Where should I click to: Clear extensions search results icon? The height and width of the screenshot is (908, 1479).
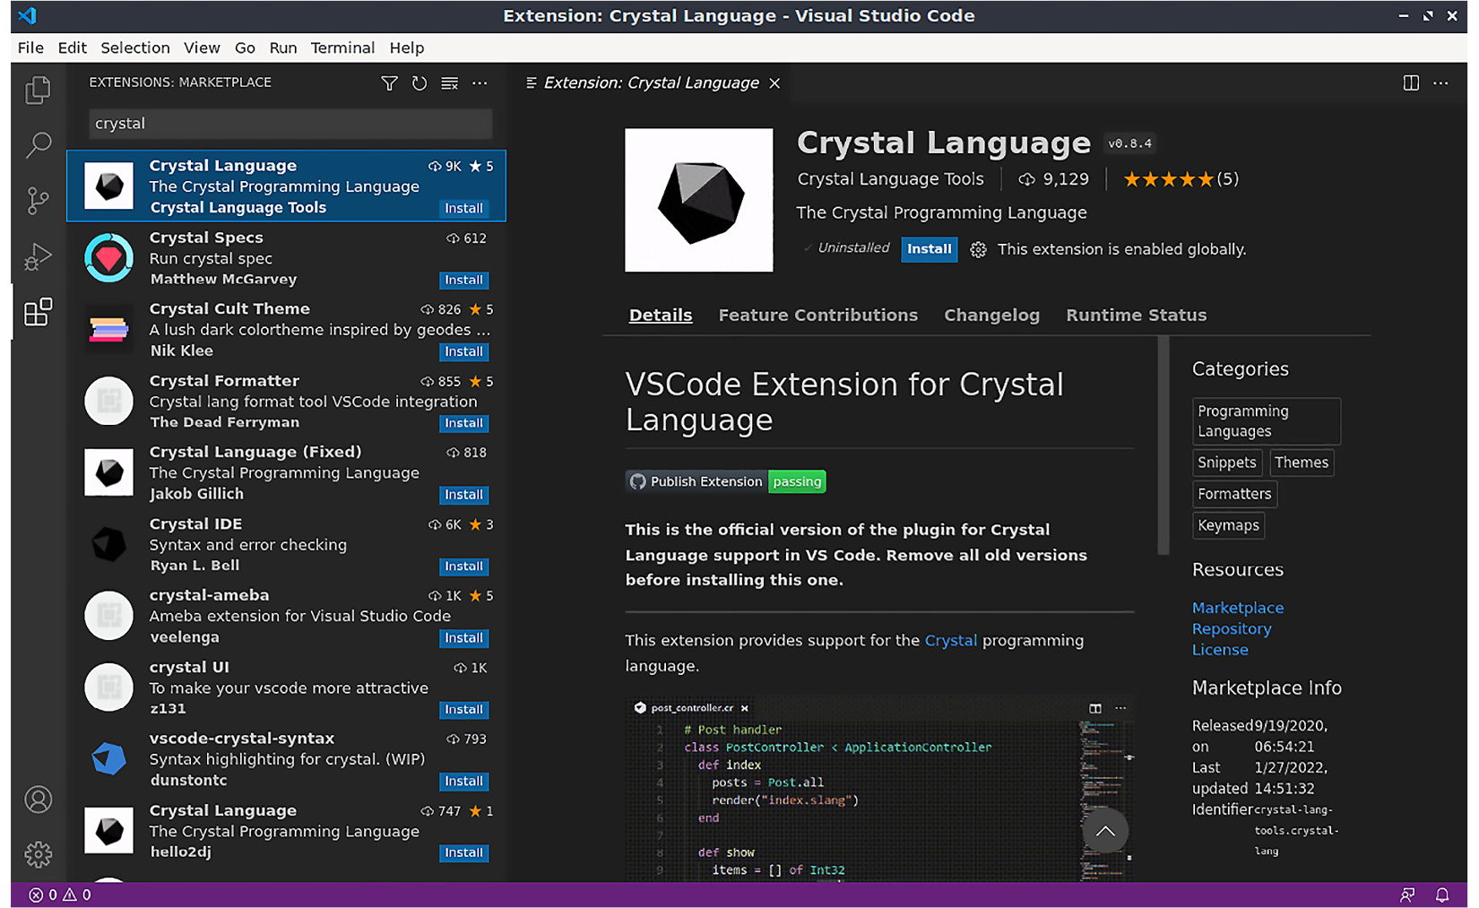pos(450,82)
